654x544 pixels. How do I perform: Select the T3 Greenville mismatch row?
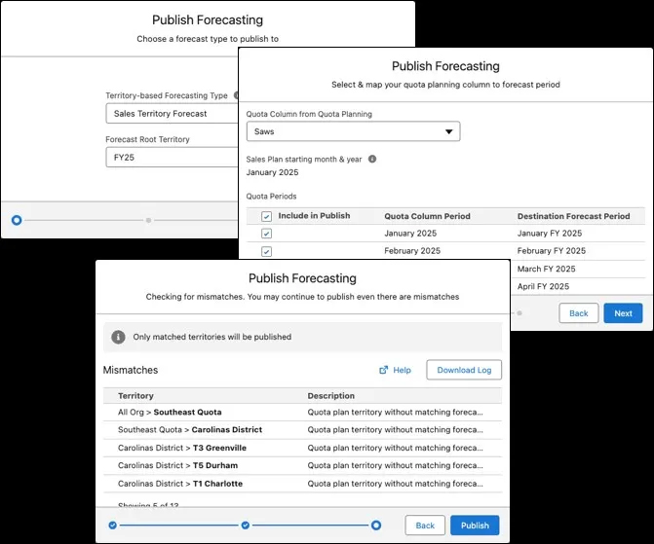(302, 448)
